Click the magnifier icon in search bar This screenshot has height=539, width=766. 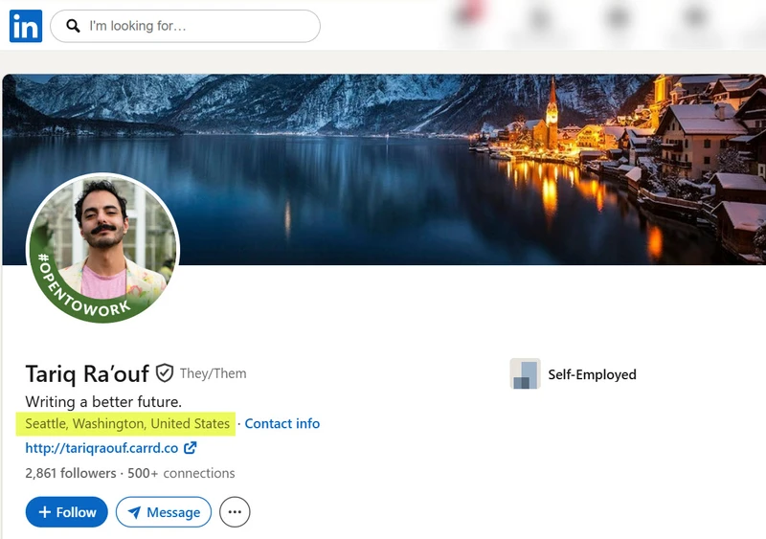73,26
